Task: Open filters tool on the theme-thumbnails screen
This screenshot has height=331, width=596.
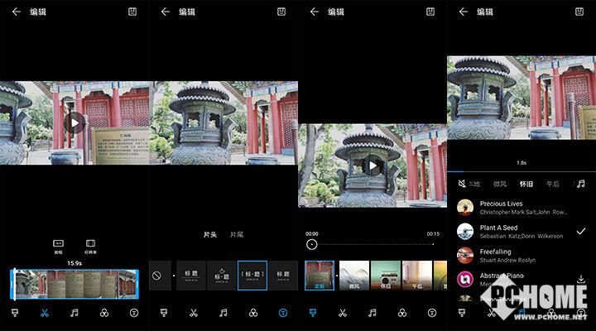Action: (402, 313)
